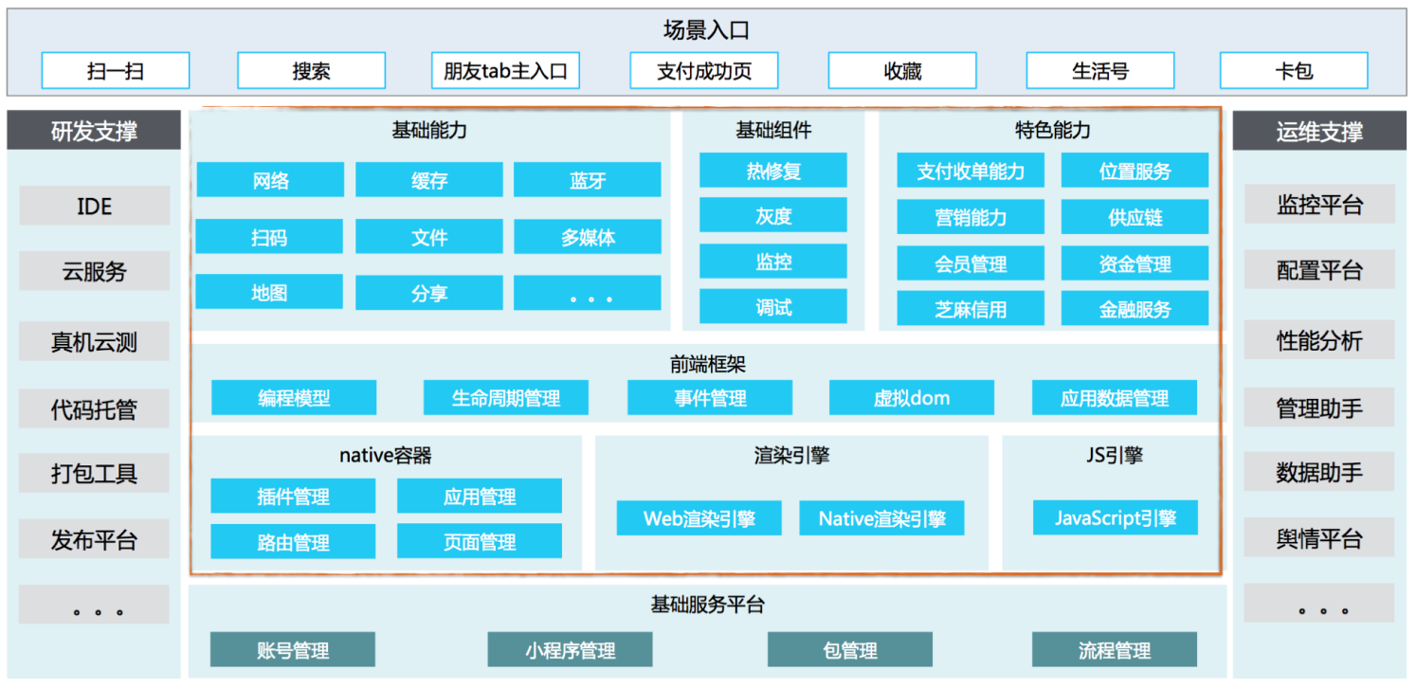
Task: Click the 地图 capability box
Action: [x=270, y=292]
